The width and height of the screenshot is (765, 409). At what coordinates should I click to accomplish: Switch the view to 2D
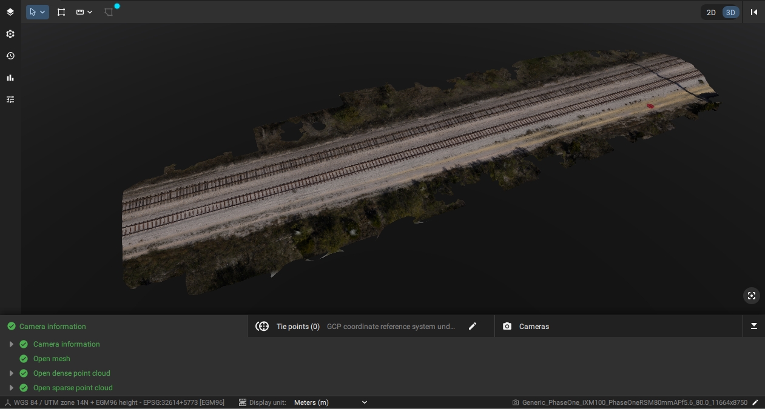711,12
